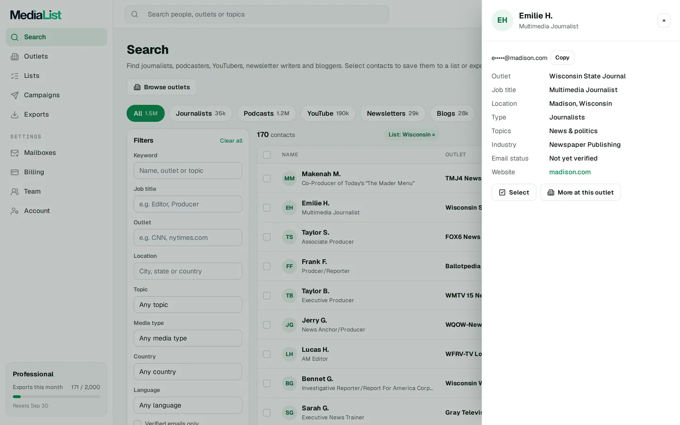Screen dimensions: 680x425
Task: Check the box for Emilie H. row
Action: (x=267, y=208)
